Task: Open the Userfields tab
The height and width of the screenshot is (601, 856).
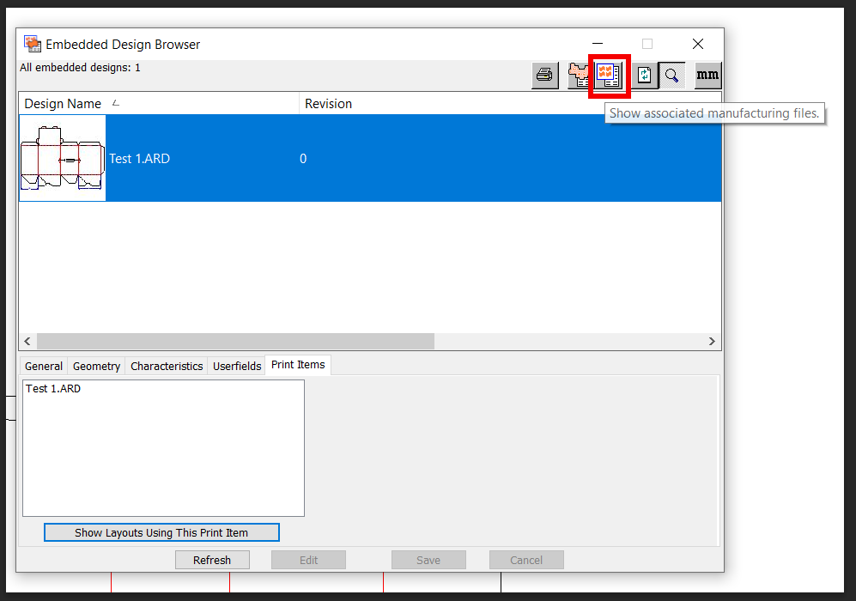Action: click(x=236, y=365)
